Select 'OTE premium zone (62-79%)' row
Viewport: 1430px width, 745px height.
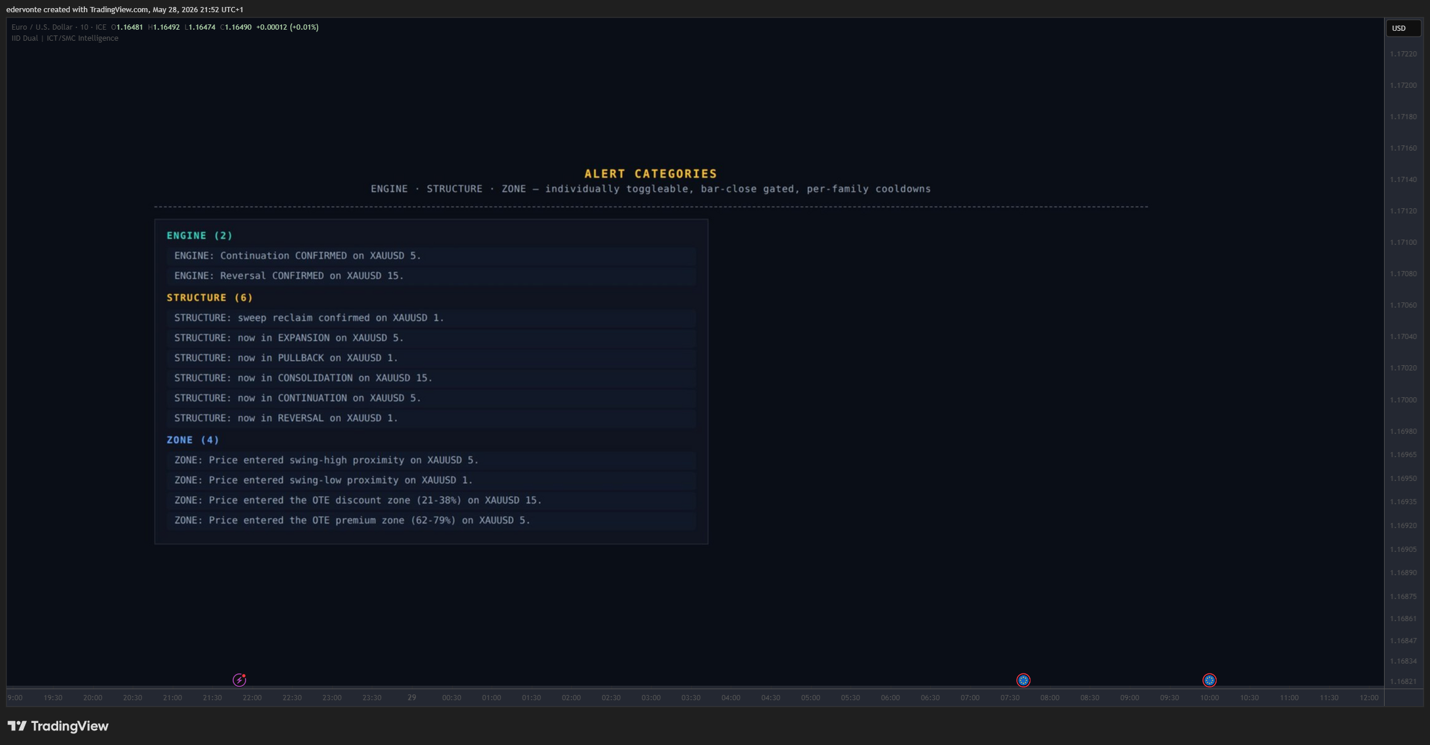tap(431, 521)
